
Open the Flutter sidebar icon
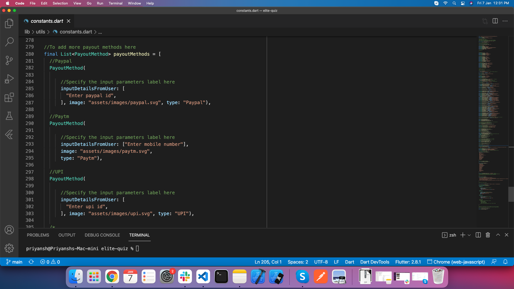tap(9, 134)
